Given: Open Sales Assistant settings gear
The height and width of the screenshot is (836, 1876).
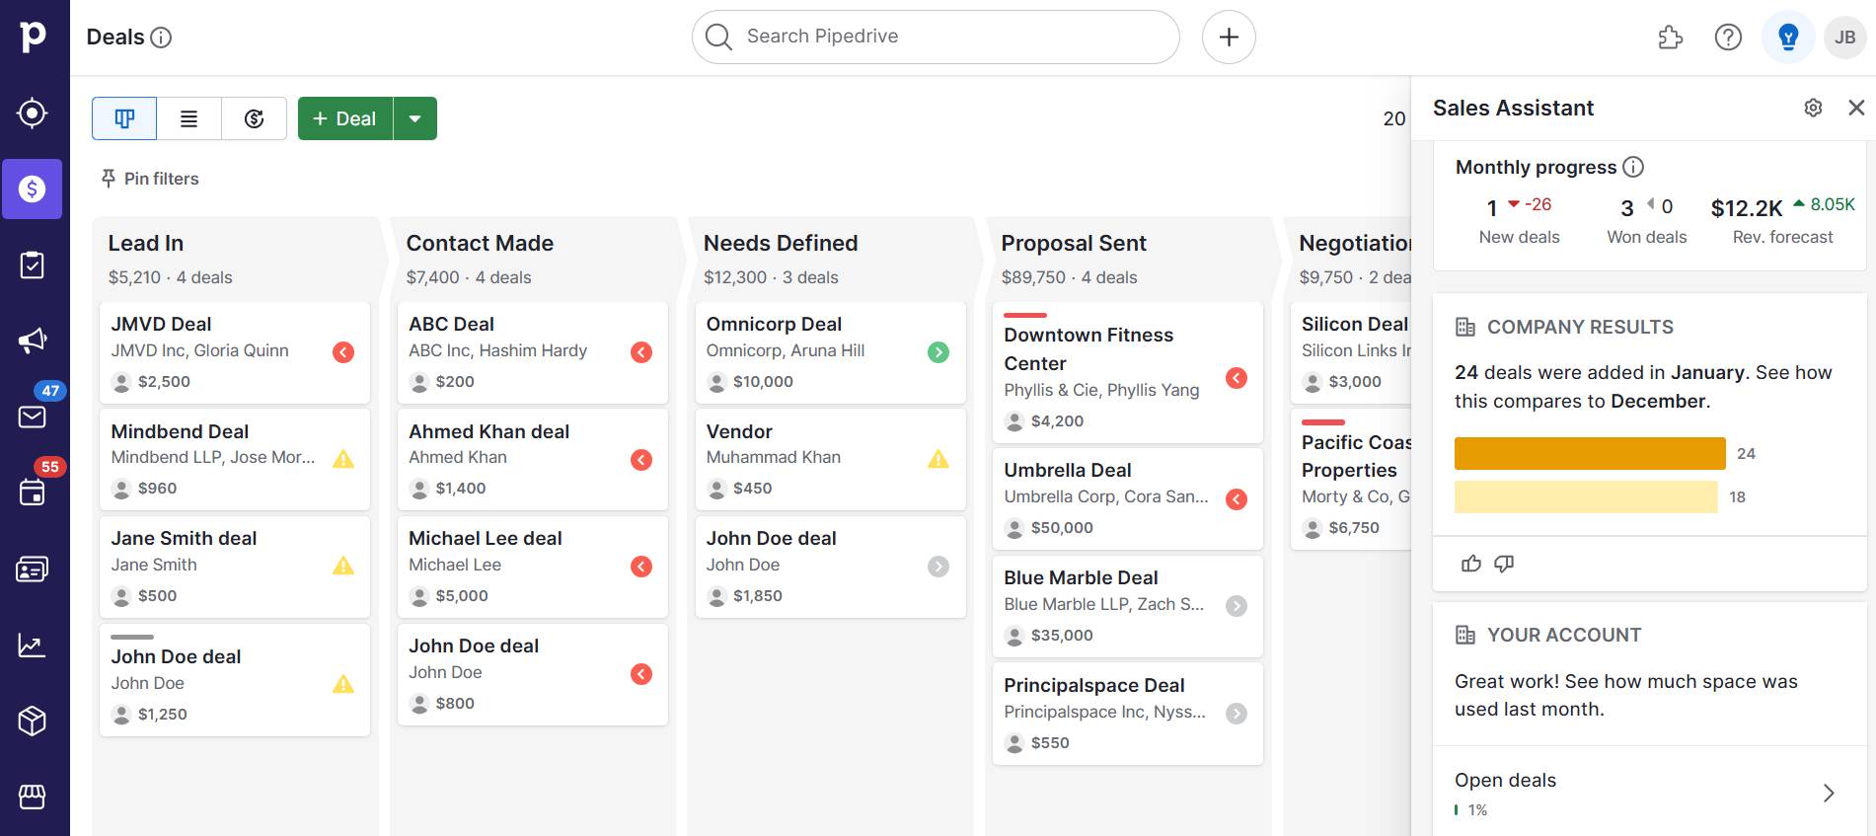Looking at the screenshot, I should pyautogui.click(x=1813, y=108).
